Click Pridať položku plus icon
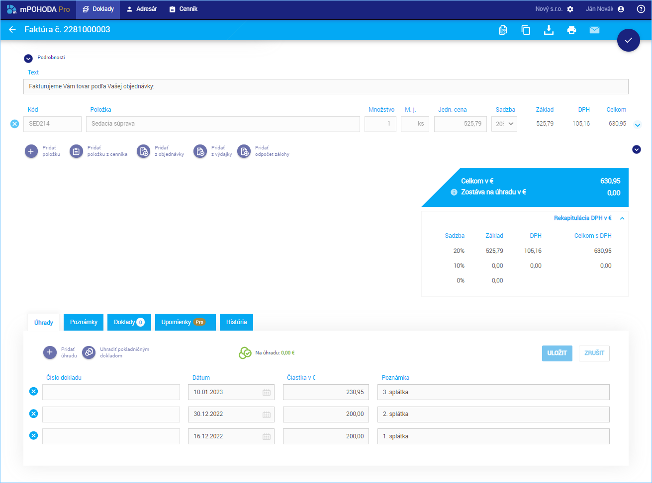This screenshot has height=483, width=652. (x=31, y=151)
